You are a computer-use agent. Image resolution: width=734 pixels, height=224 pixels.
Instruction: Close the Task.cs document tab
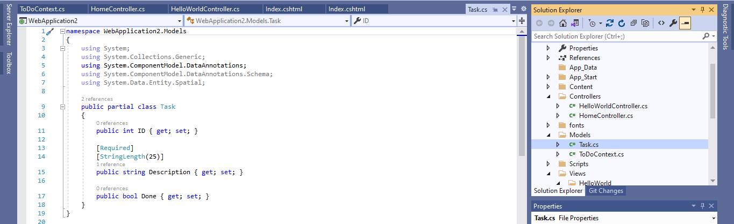click(504, 9)
